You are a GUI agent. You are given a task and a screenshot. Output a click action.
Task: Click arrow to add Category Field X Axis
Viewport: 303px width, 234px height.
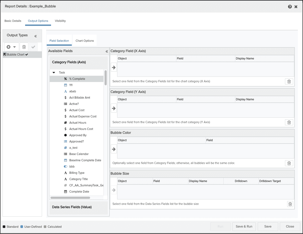tap(114, 68)
